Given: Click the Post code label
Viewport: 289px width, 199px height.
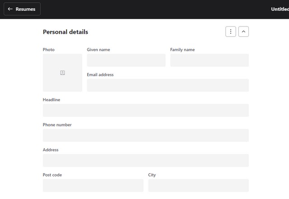Looking at the screenshot, I should coord(52,175).
